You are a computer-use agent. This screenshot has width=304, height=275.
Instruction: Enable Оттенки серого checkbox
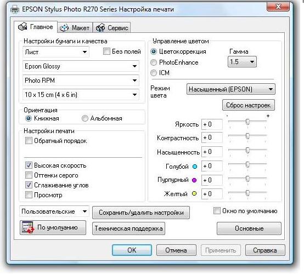tap(29, 175)
